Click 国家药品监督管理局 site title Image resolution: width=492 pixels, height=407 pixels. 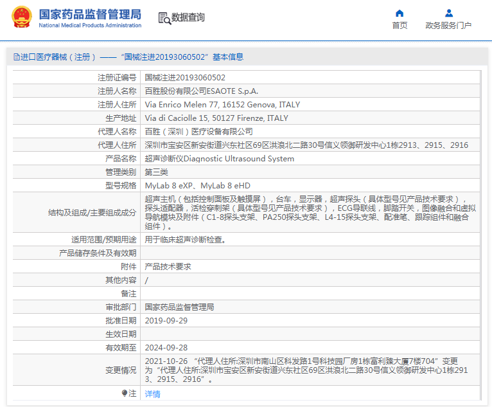(90, 14)
